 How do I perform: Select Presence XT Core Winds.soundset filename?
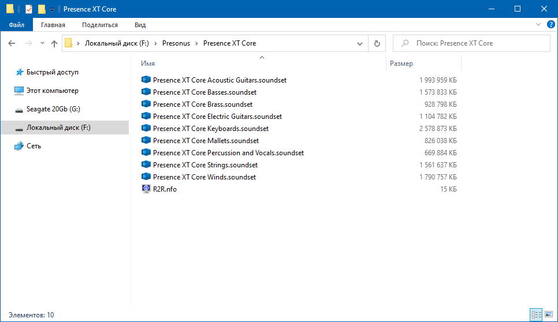[204, 177]
